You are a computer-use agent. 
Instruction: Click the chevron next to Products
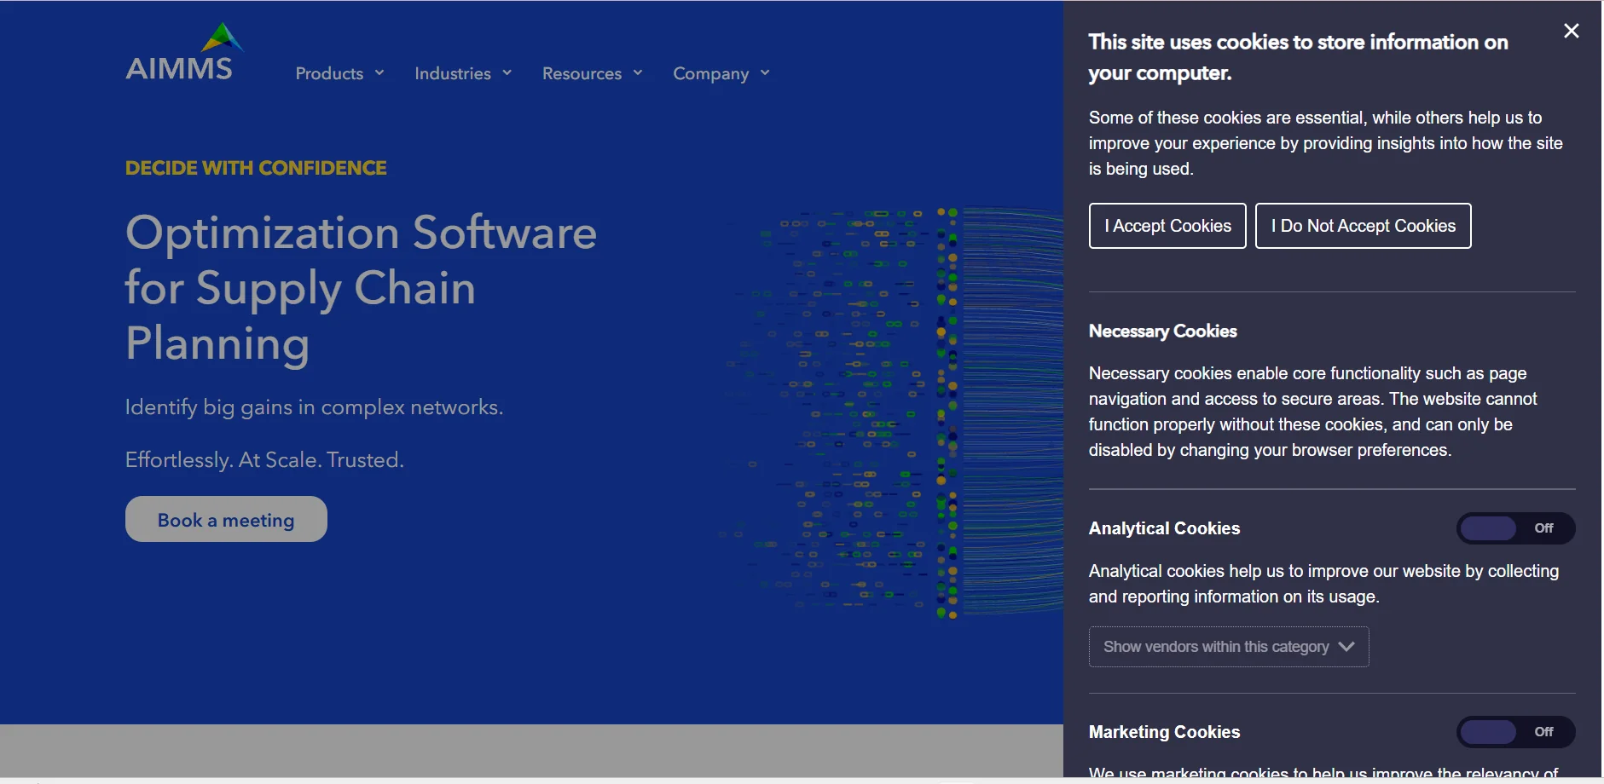coord(379,73)
